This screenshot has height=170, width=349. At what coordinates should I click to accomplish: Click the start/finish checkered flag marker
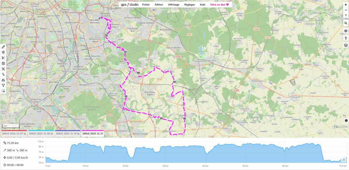[x=100, y=18]
